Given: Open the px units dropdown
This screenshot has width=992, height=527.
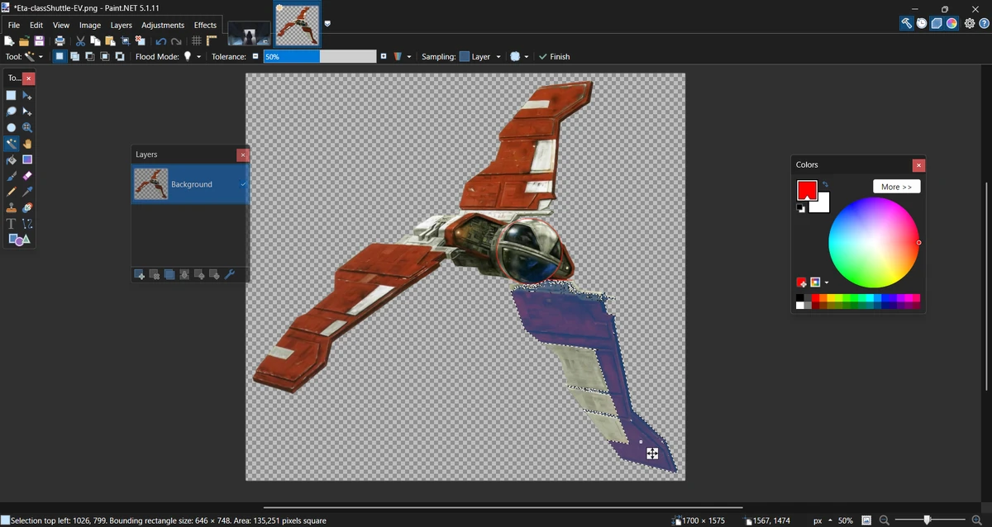Looking at the screenshot, I should point(823,520).
